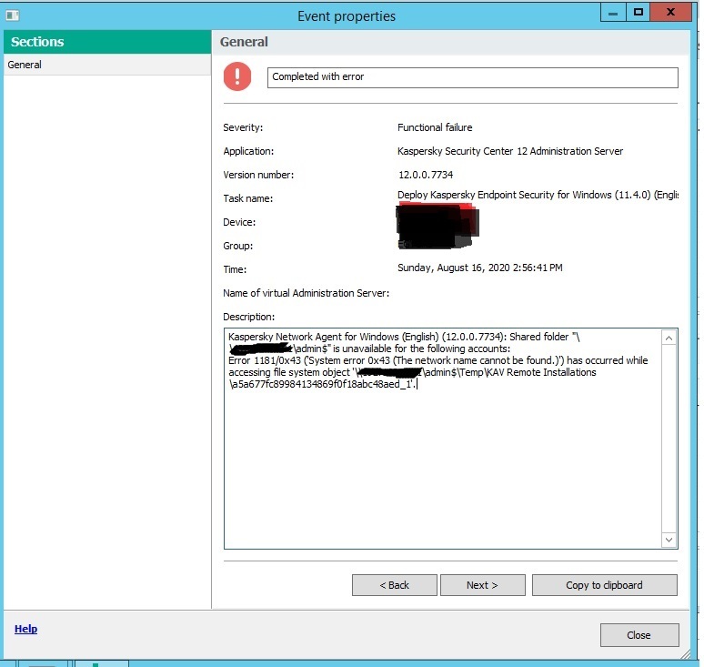Click the time 'Sunday, August 16, 2020'
This screenshot has width=704, height=667.
tap(480, 268)
